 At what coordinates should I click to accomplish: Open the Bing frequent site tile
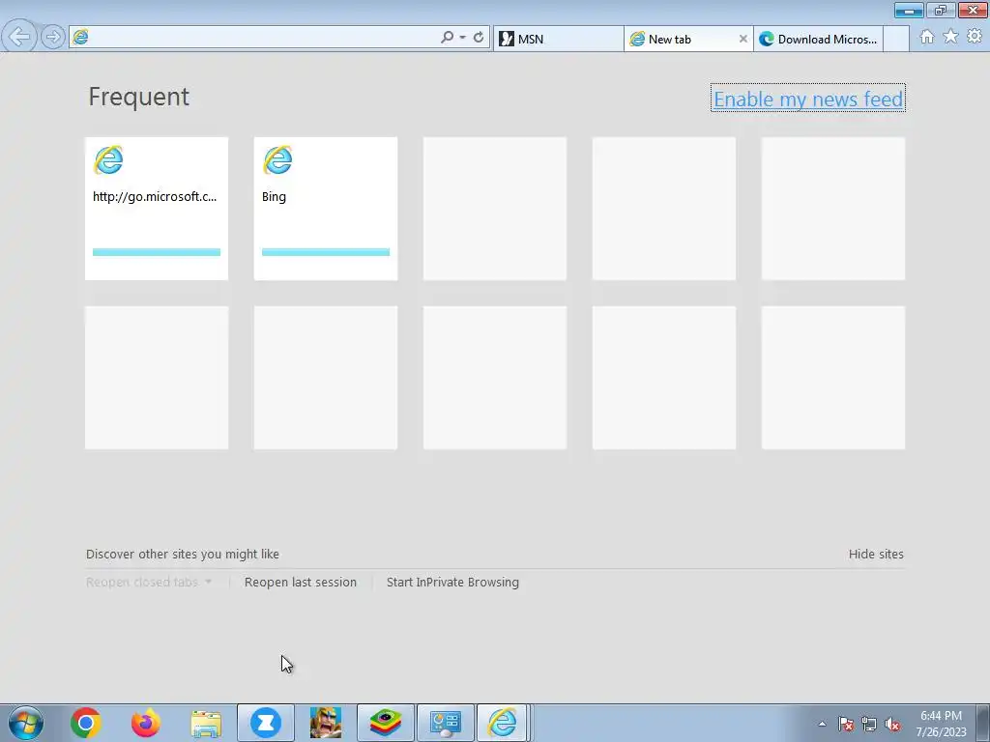(x=326, y=209)
